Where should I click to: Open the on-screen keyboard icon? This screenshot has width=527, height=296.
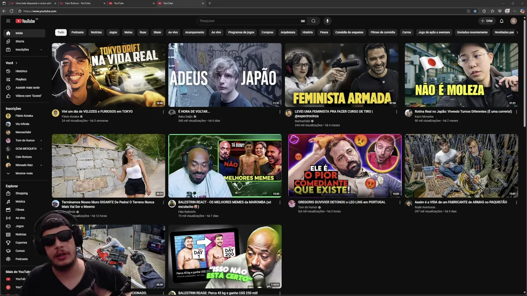(303, 21)
